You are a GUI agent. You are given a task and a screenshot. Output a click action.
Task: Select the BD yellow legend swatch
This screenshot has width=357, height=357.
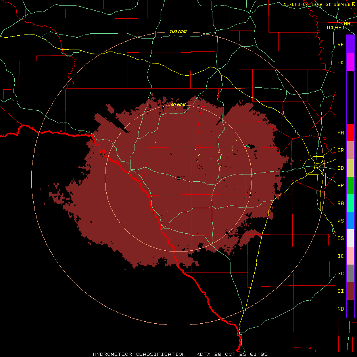point(350,168)
